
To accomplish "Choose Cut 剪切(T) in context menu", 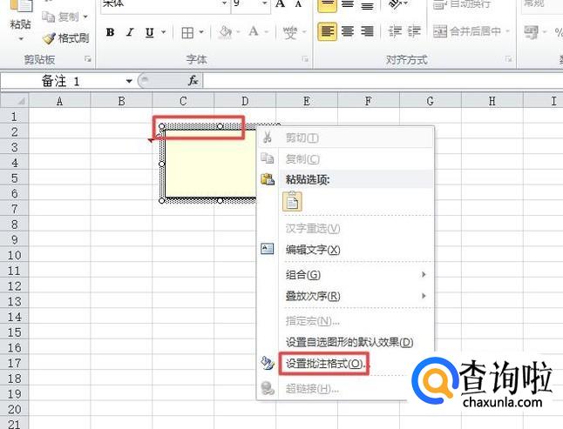I will [x=345, y=137].
